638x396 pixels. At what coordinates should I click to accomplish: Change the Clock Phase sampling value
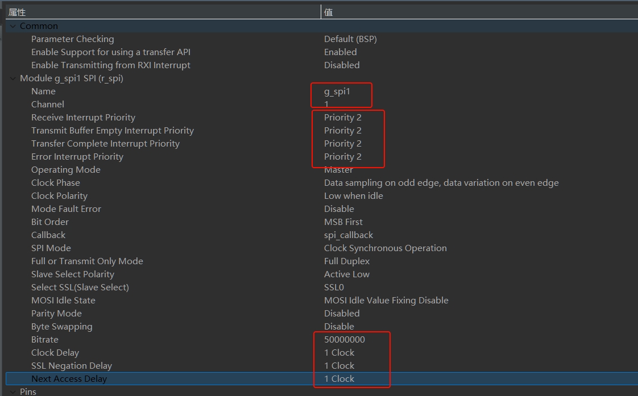[441, 183]
